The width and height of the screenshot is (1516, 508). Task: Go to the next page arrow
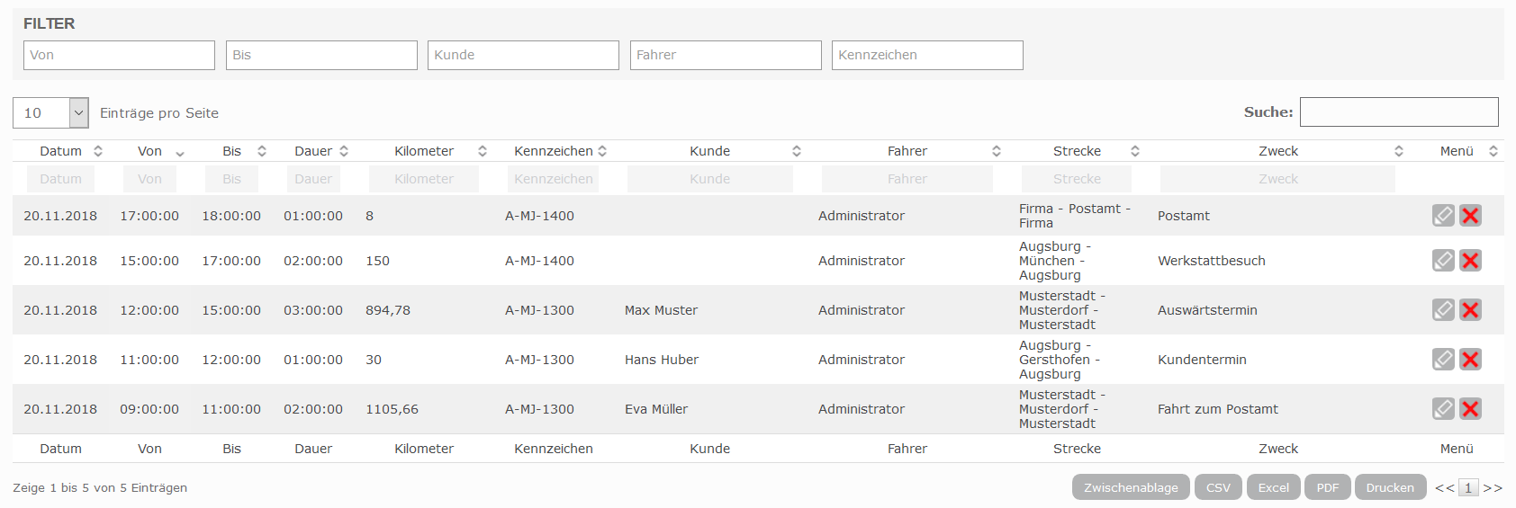click(1493, 488)
